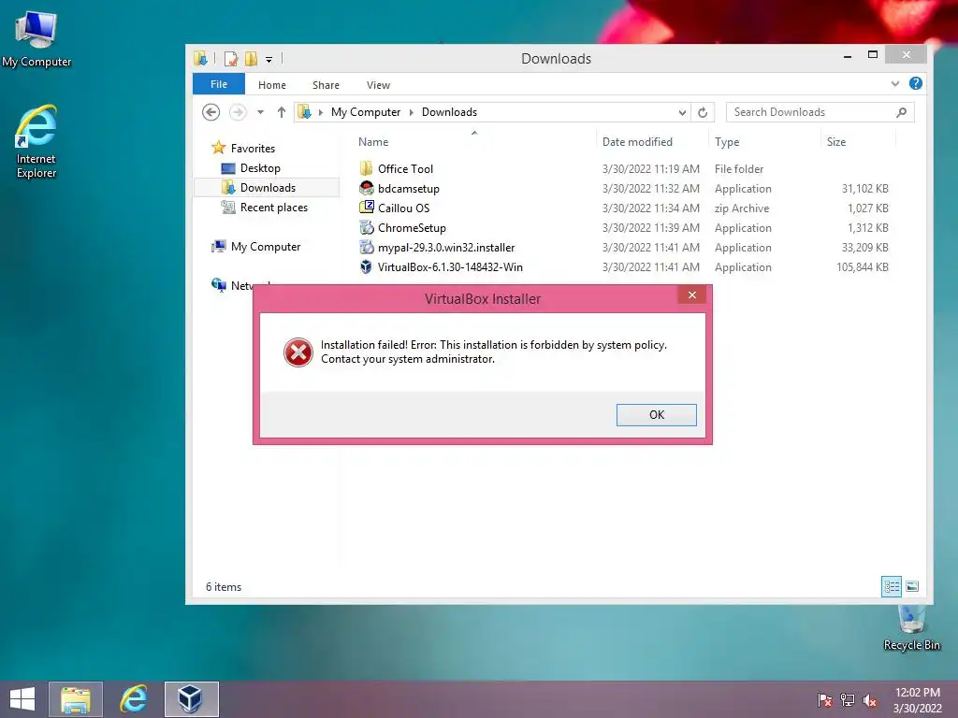Screen dimensions: 958x718
Task: Select the Caillou OS zip icon
Action: [x=366, y=208]
